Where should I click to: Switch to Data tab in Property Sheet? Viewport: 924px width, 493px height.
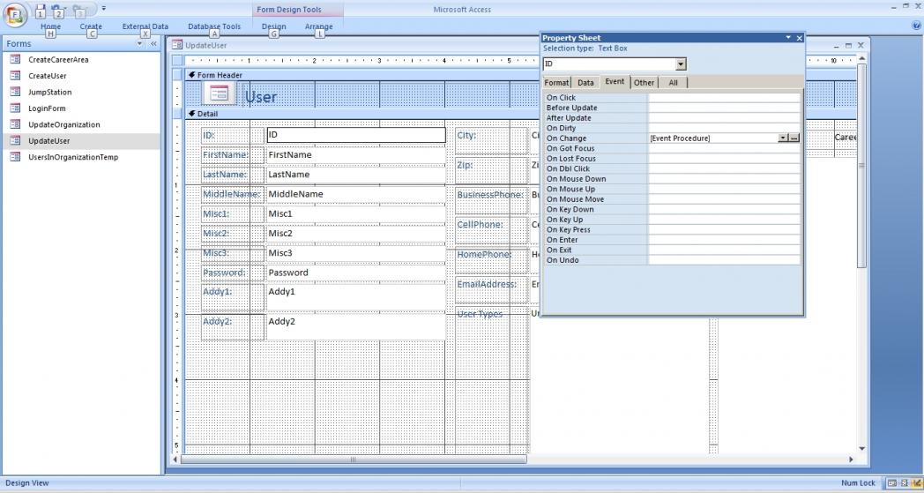[x=585, y=83]
